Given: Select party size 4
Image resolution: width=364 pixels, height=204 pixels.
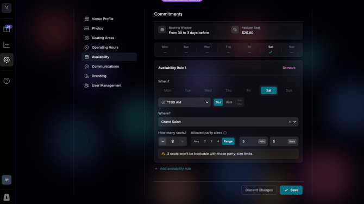Looking at the screenshot, I should point(218,141).
